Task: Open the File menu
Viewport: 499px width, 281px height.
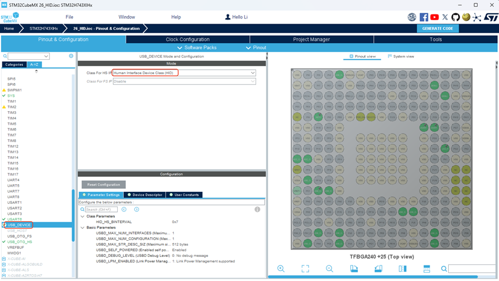Action: [x=69, y=17]
